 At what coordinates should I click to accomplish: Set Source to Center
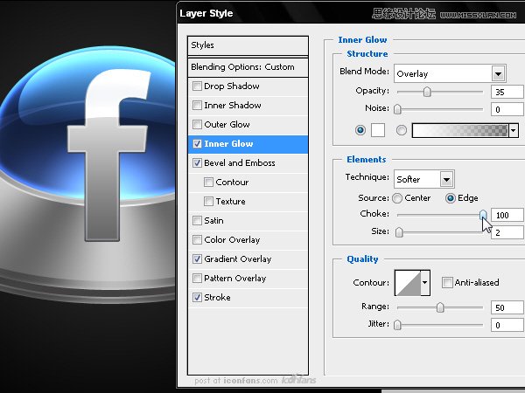(397, 198)
